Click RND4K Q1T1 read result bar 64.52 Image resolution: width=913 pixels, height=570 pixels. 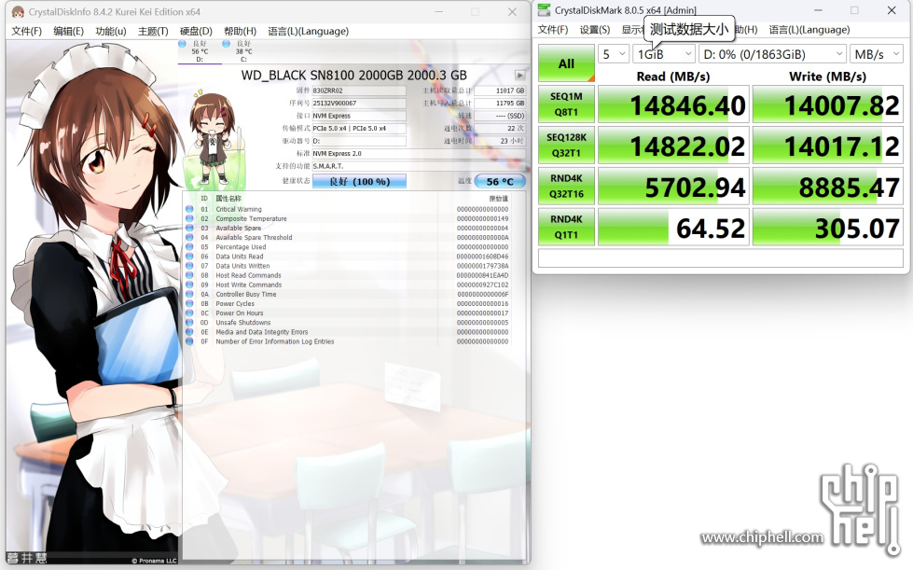click(673, 227)
